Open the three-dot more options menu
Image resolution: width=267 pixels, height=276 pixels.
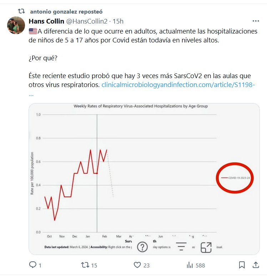tap(256, 21)
